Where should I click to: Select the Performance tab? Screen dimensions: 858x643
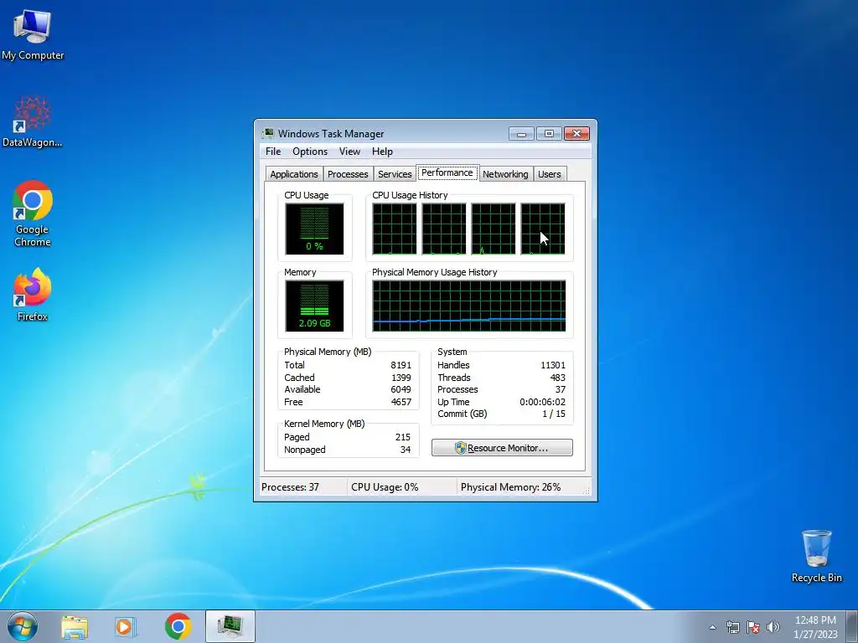click(x=447, y=172)
